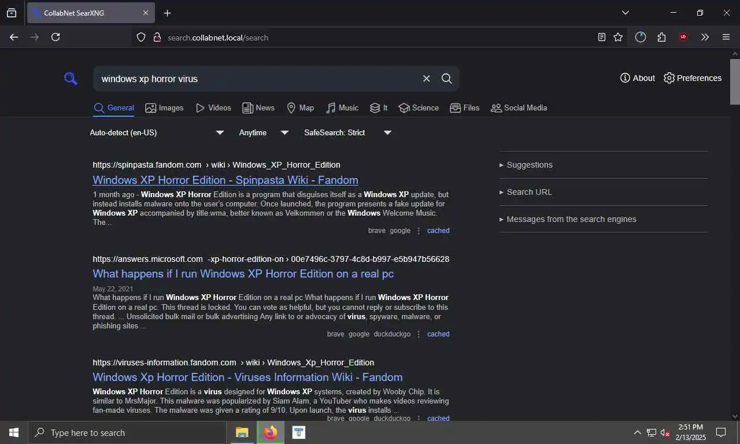Select the General search tab
The height and width of the screenshot is (444, 740).
pos(114,108)
